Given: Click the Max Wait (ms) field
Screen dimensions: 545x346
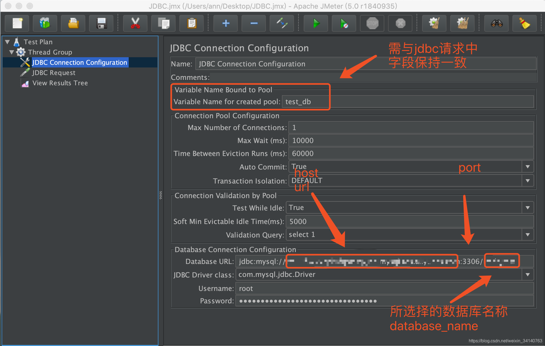Looking at the screenshot, I should point(411,140).
